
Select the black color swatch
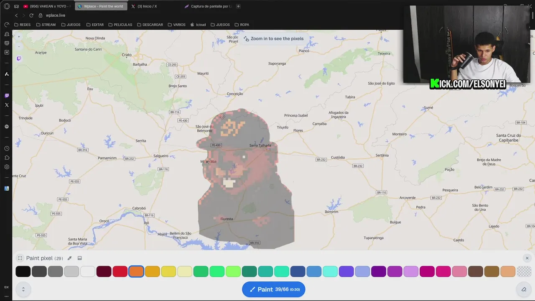[x=23, y=271]
